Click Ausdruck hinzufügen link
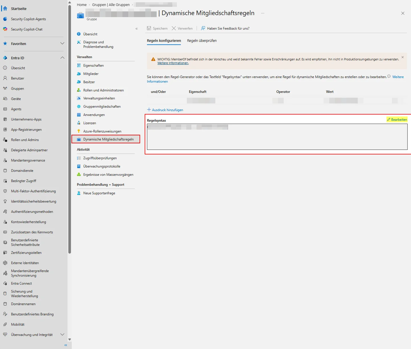Screen dimensions: 411x349 pos(165,110)
